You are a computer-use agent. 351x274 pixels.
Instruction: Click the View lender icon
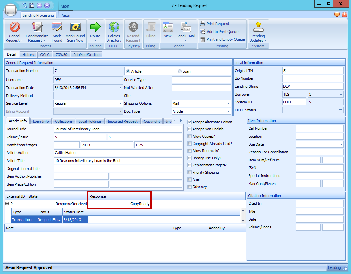tap(168, 27)
